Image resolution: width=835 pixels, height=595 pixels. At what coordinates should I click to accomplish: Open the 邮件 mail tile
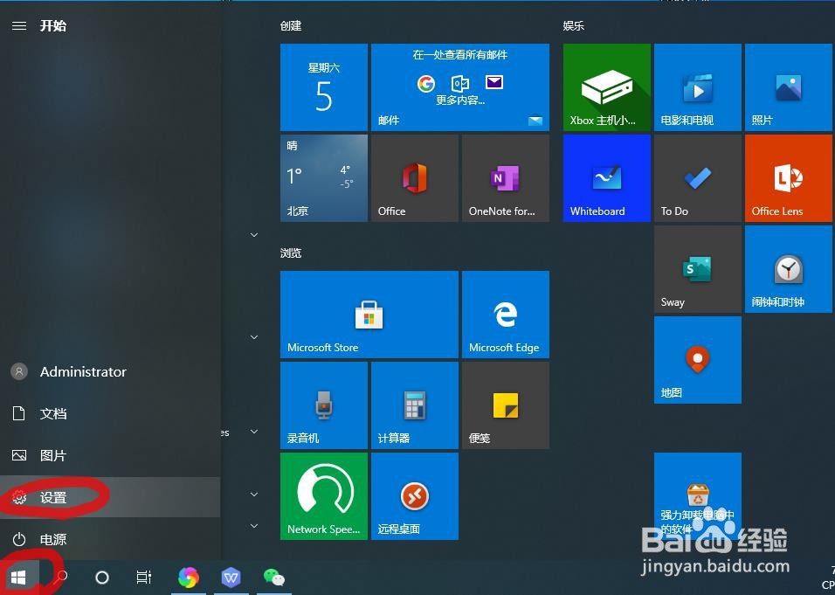point(460,87)
